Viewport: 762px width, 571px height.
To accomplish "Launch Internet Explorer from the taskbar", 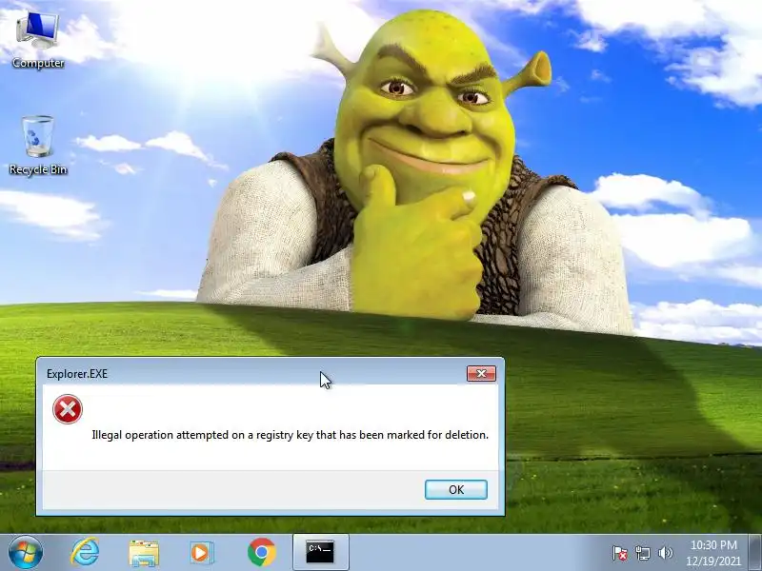I will [85, 553].
